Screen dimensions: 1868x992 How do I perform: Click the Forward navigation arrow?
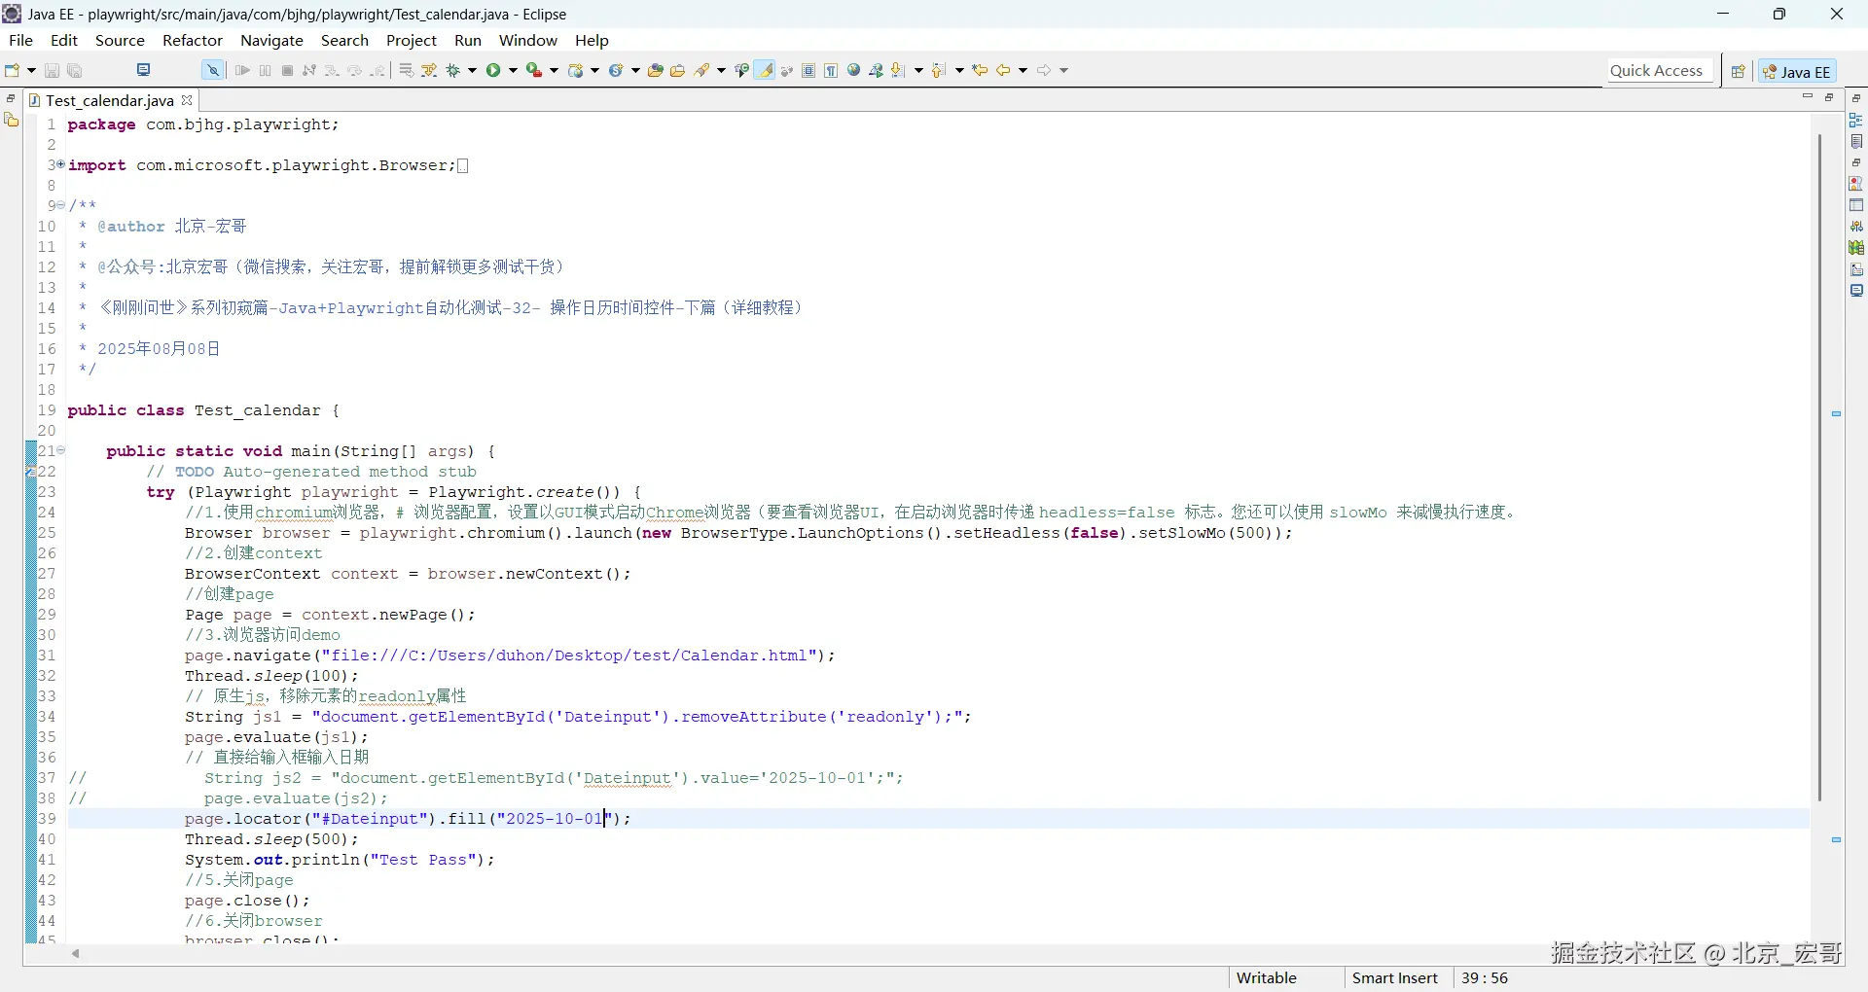1044,70
